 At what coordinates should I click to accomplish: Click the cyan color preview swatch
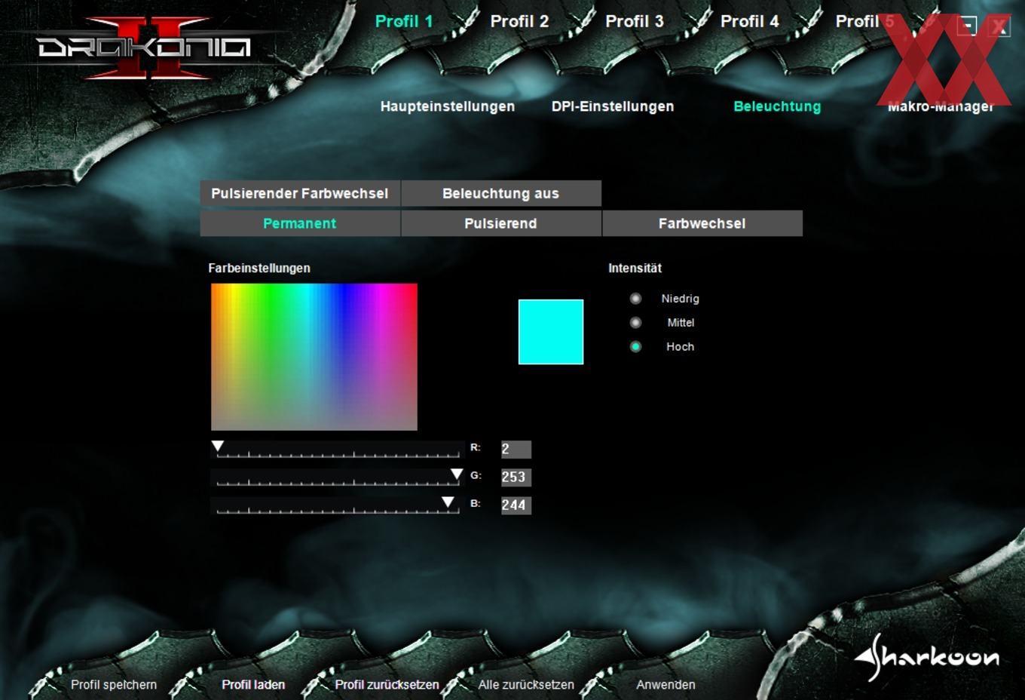click(551, 332)
